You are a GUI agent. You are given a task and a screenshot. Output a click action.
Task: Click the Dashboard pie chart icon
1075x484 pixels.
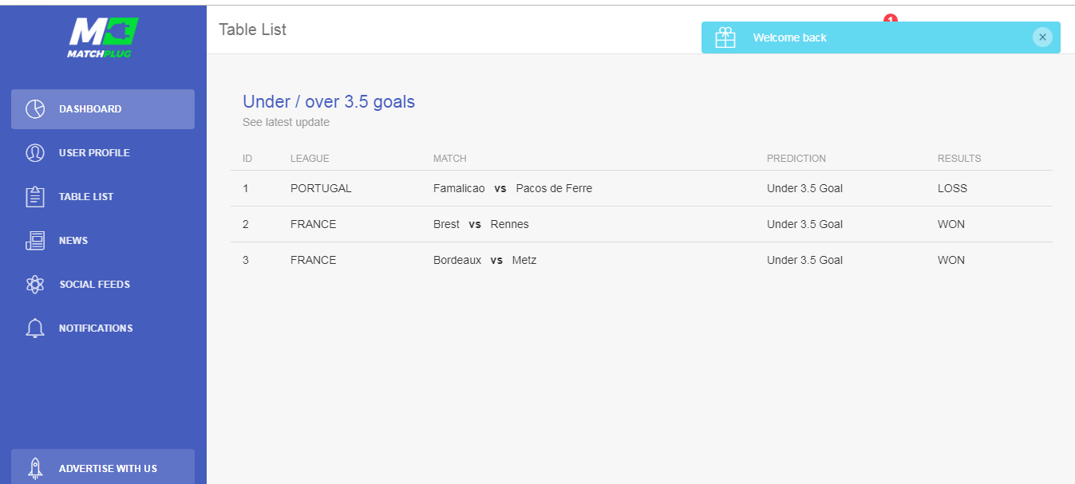(35, 109)
